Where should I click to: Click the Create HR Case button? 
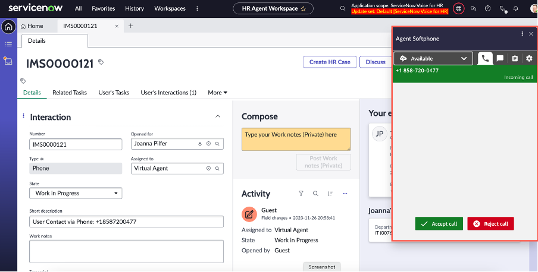[330, 62]
